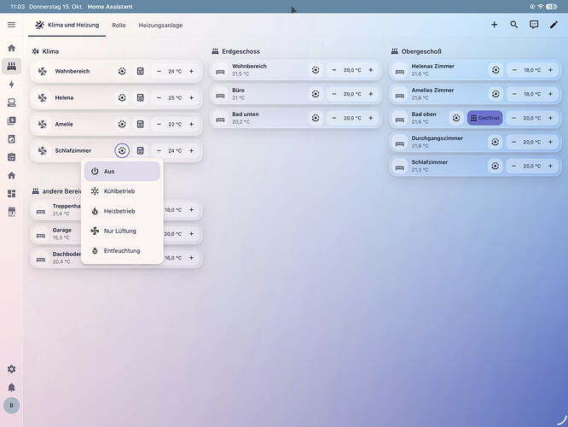The image size is (568, 427).
Task: Switch to the Heizungsanlage tab
Action: tap(160, 25)
